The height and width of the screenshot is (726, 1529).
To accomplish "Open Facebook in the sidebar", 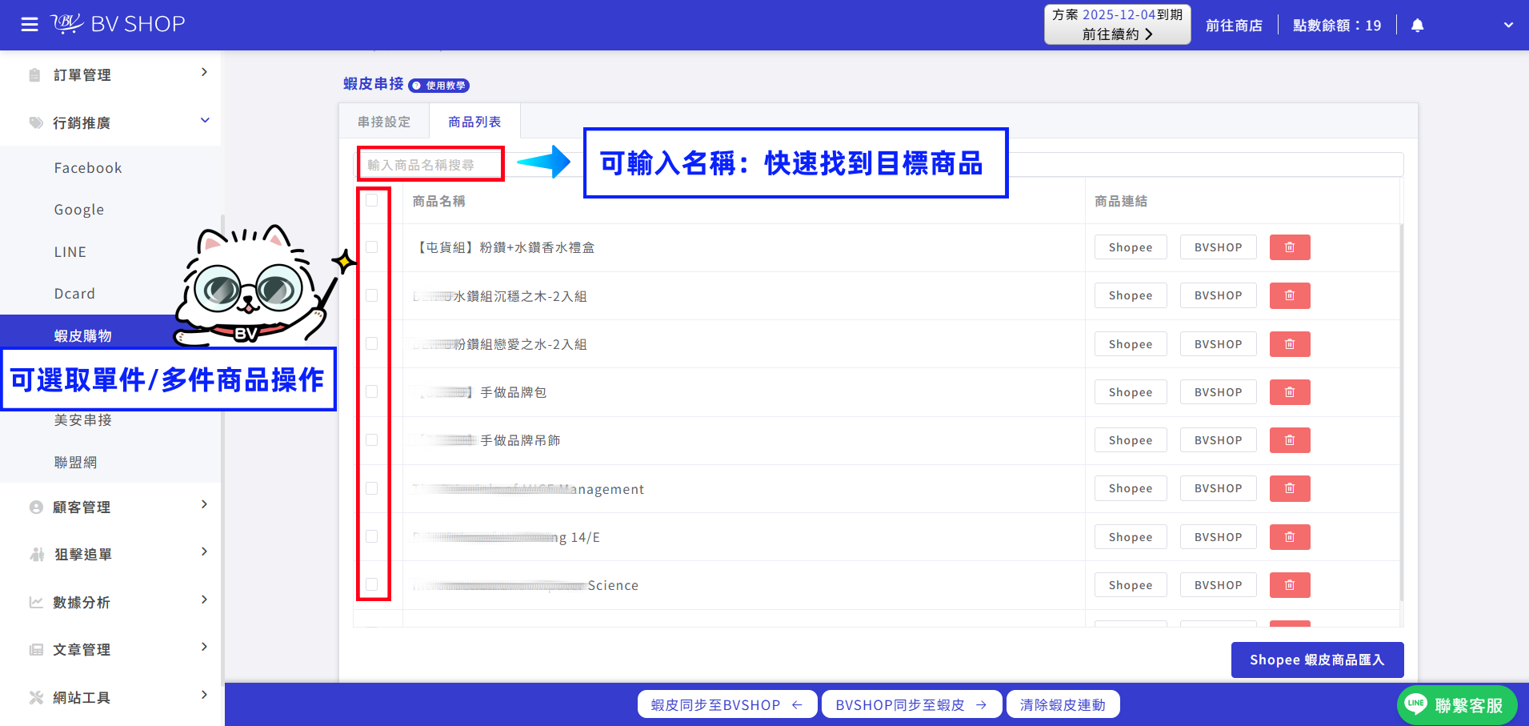I will coord(88,168).
